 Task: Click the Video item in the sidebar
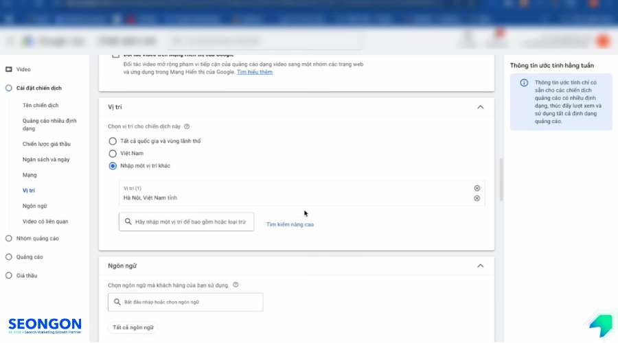pyautogui.click(x=23, y=69)
